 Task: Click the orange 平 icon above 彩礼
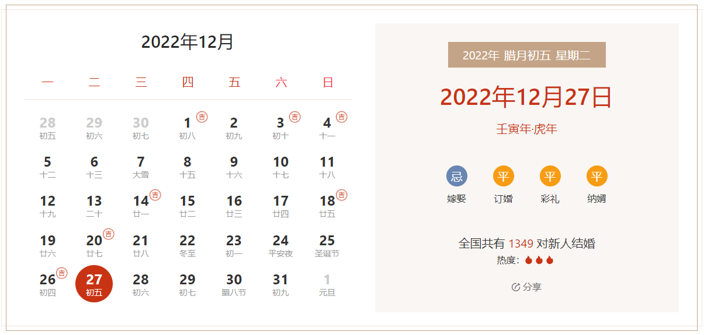tap(550, 177)
